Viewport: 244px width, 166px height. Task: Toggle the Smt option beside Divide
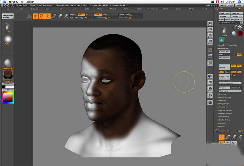point(233,66)
